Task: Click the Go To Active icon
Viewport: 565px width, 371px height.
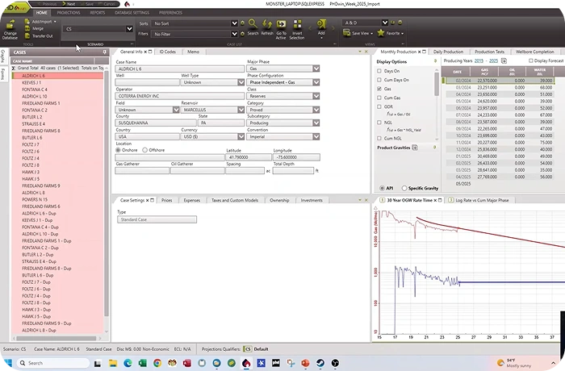Action: coord(281,26)
